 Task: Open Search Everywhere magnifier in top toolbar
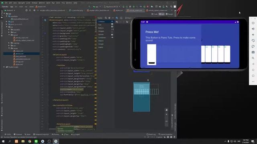coord(171,7)
